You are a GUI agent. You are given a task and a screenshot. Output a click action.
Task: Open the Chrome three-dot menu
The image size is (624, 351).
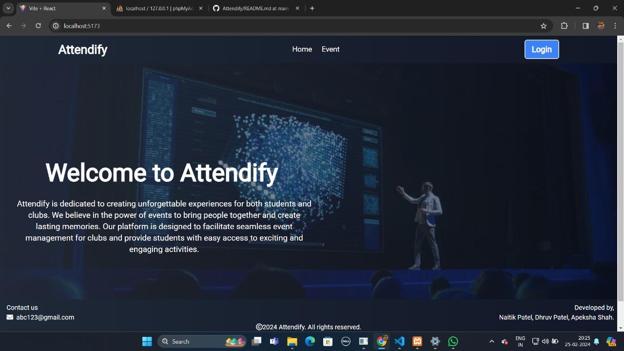click(615, 26)
